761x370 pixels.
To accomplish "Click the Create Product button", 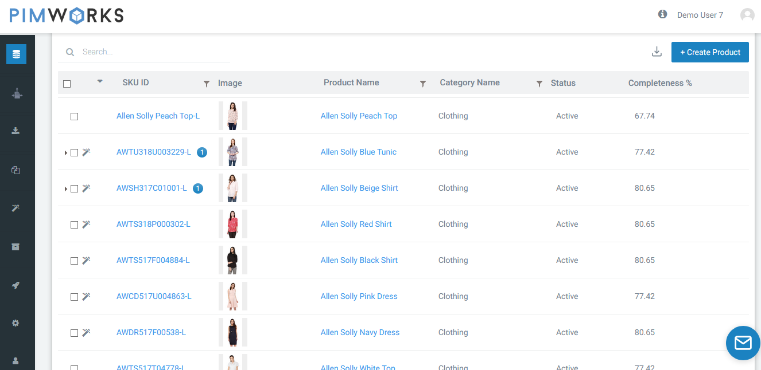I will point(710,52).
